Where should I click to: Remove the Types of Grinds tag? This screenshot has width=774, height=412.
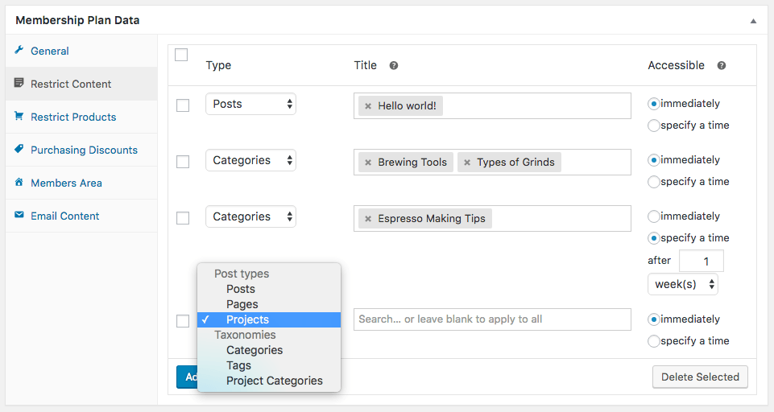tap(467, 163)
